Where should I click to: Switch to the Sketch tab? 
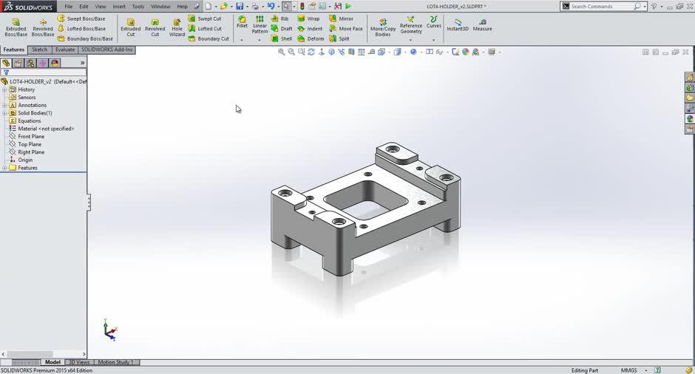point(39,50)
